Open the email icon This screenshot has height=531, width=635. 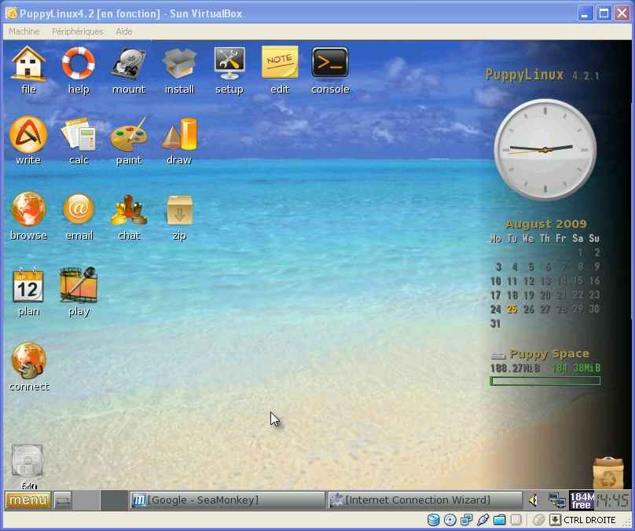click(x=79, y=209)
